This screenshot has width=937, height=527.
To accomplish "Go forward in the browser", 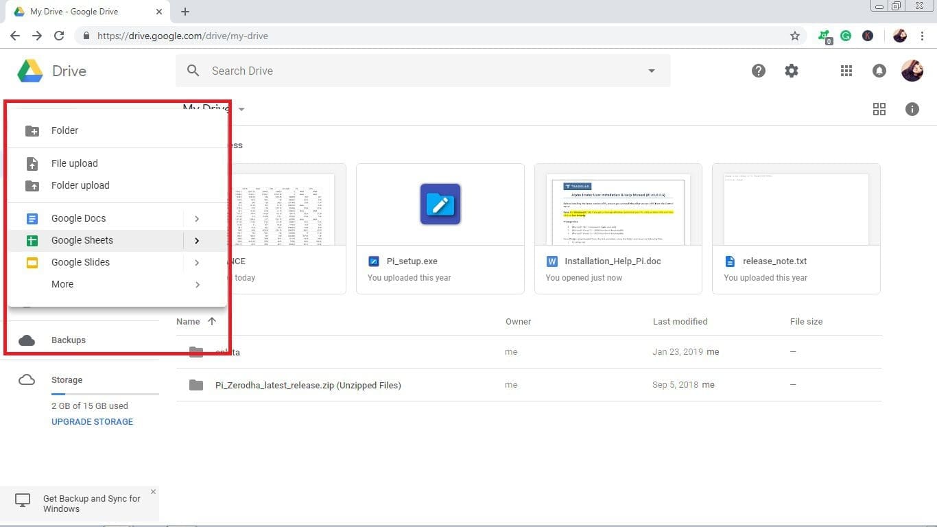I will tap(37, 36).
